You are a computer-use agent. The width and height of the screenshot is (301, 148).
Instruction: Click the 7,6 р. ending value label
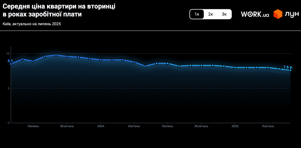[x=288, y=67]
